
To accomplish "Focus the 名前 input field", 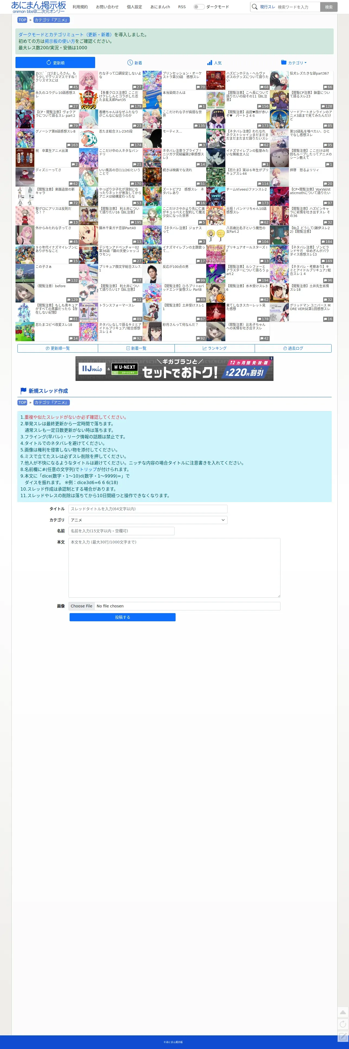I will 121,531.
